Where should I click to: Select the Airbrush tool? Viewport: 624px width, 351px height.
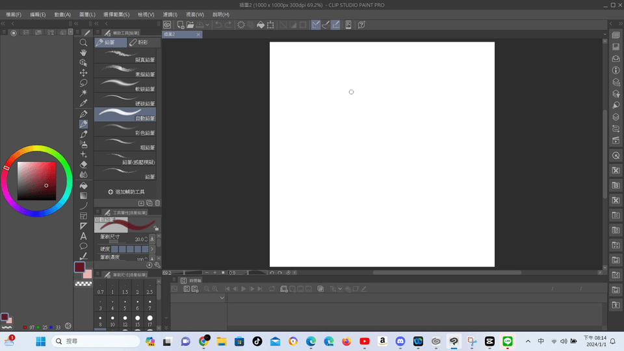pos(83,144)
